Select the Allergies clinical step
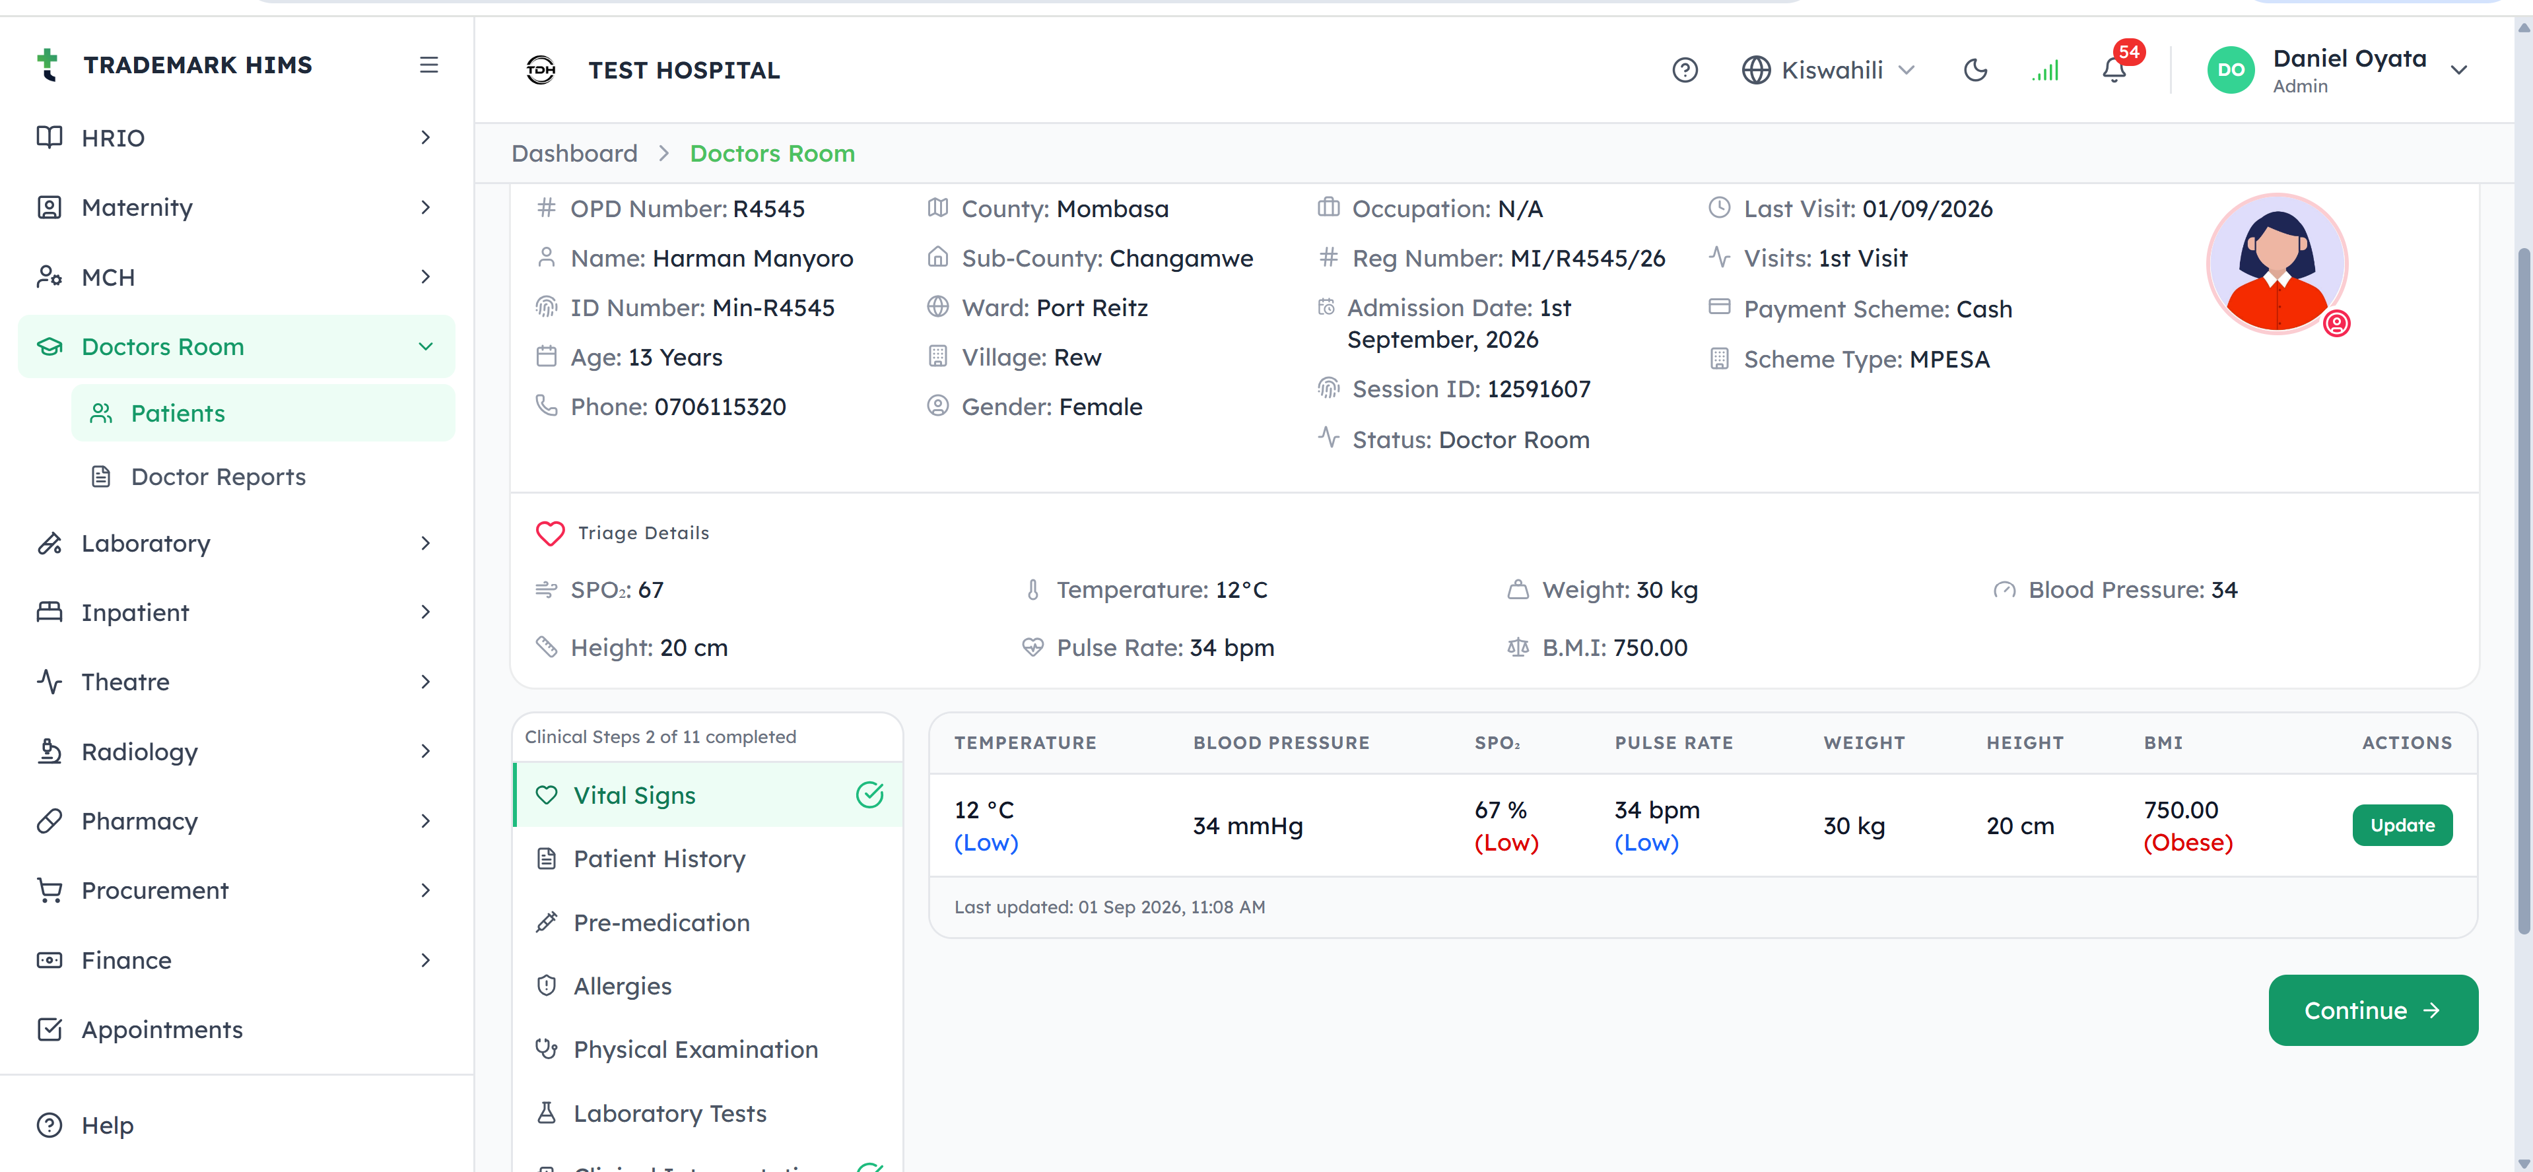Screen dimensions: 2533x1172 pyautogui.click(x=708, y=985)
